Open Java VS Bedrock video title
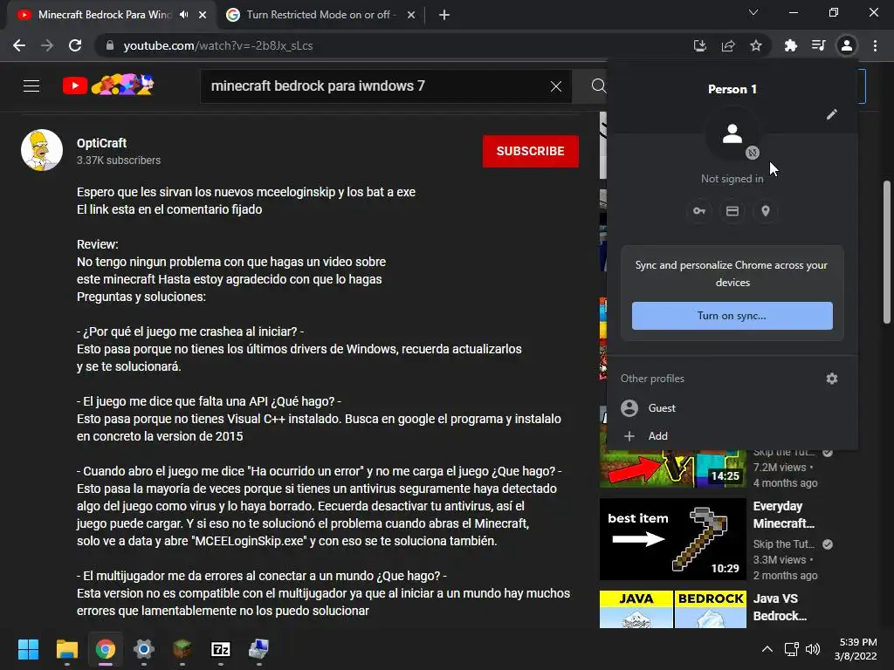The height and width of the screenshot is (670, 894). click(x=780, y=607)
